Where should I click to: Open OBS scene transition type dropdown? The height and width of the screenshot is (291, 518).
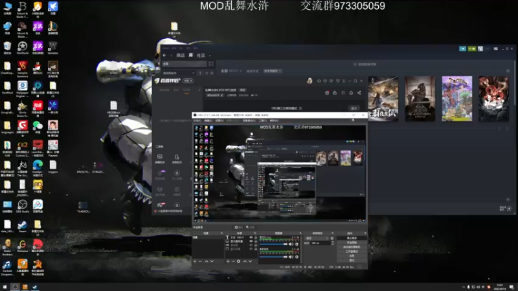(x=317, y=238)
